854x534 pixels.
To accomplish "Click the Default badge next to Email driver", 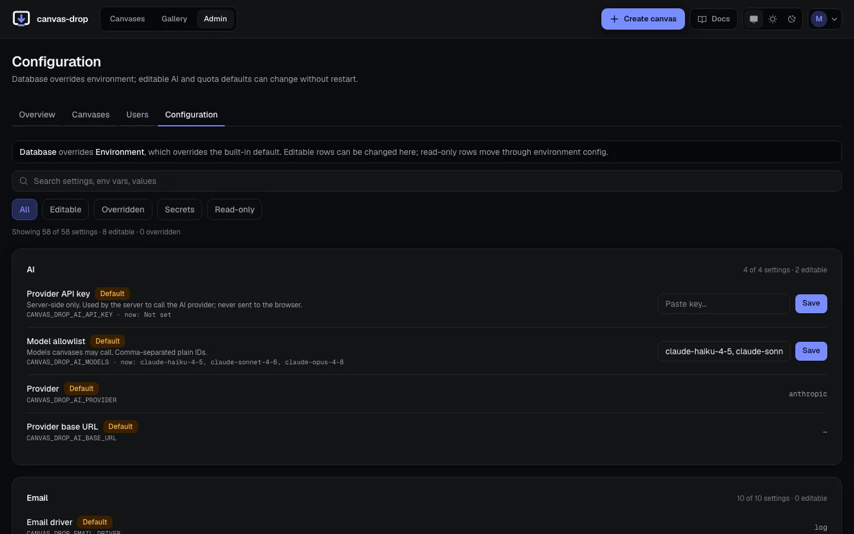I will (x=95, y=522).
